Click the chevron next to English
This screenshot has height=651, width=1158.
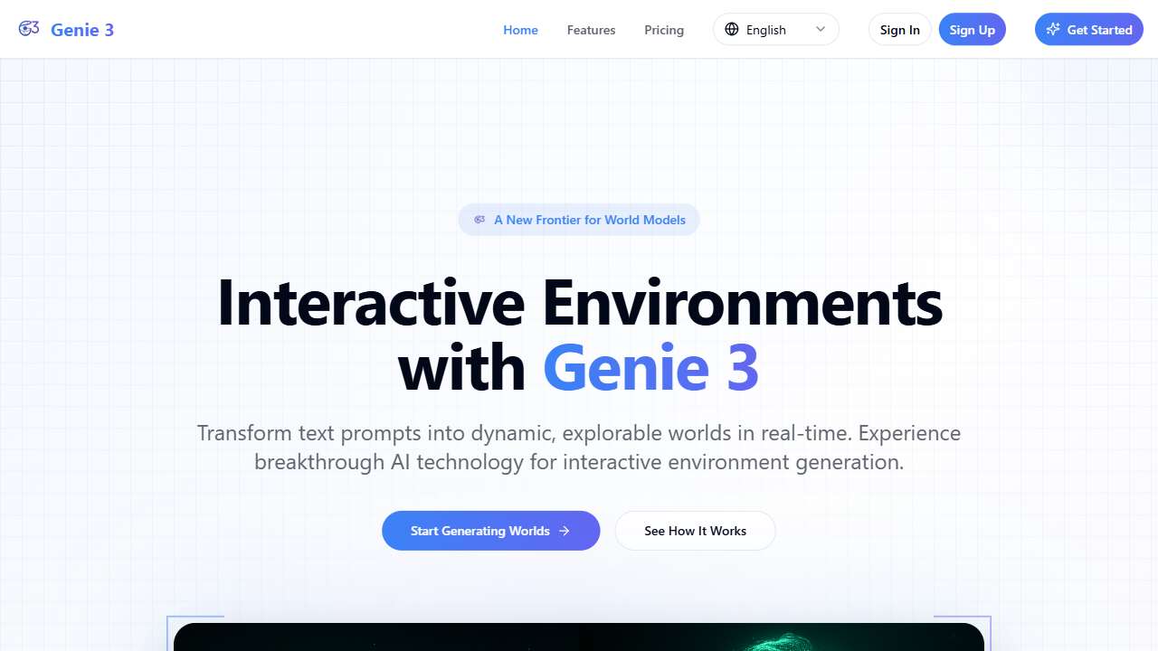[821, 29]
